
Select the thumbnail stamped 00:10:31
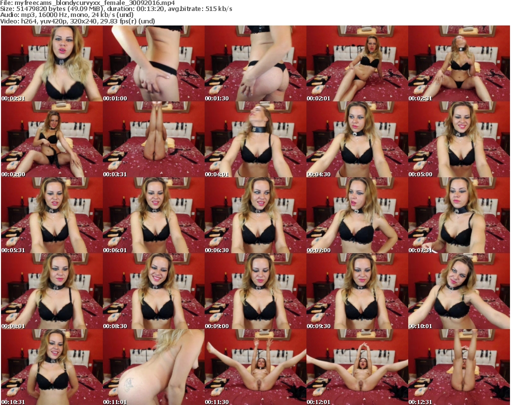pos(52,367)
